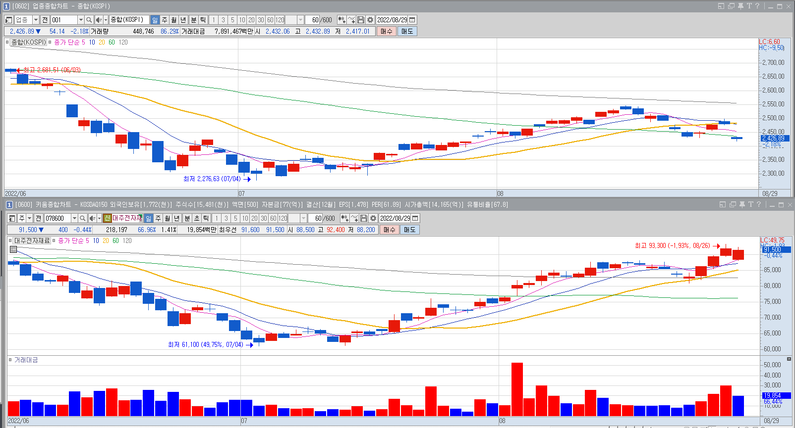Pin the Kiwoom chart window with the pushpin icon

click(742, 204)
